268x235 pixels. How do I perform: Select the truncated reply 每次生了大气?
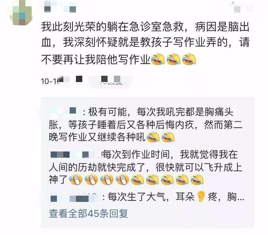[147, 197]
